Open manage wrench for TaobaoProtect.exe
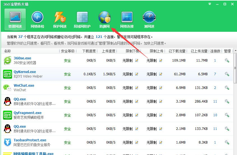Image resolution: width=237 pixels, height=155 pixels. click(227, 142)
